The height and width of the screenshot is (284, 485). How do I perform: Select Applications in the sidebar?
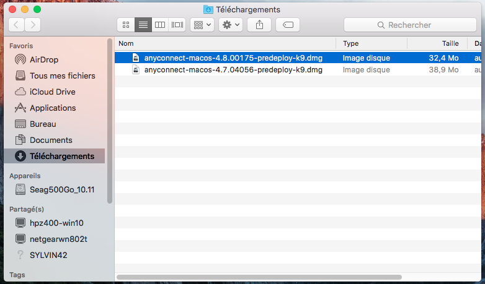click(x=53, y=108)
